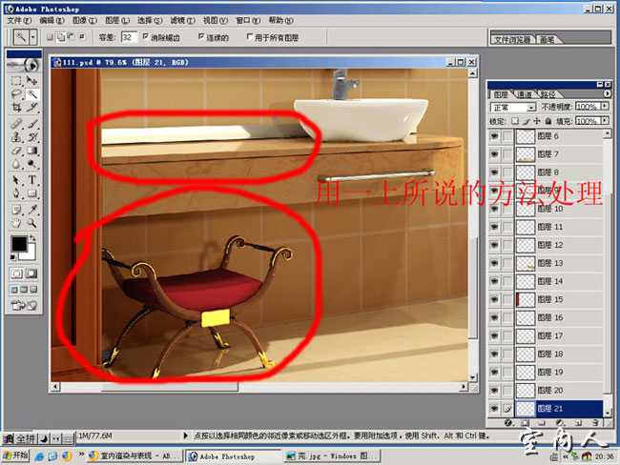Screen dimensions: 620x465
Task: Select the Healing Brush tool
Action: click(x=16, y=124)
